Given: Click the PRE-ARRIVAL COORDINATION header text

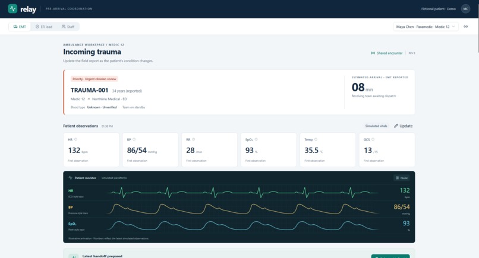Looking at the screenshot, I should click(69, 9).
